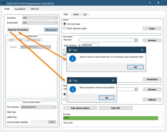The width and height of the screenshot is (167, 132).
Task: Click OK in the read-protected warning dialog
Action: [135, 67]
